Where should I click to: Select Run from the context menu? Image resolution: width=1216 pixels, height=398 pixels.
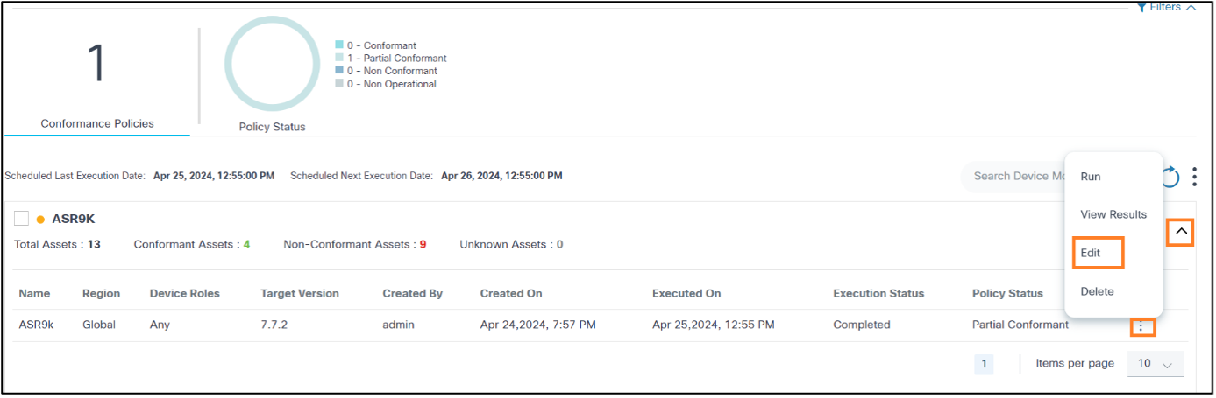[1090, 177]
